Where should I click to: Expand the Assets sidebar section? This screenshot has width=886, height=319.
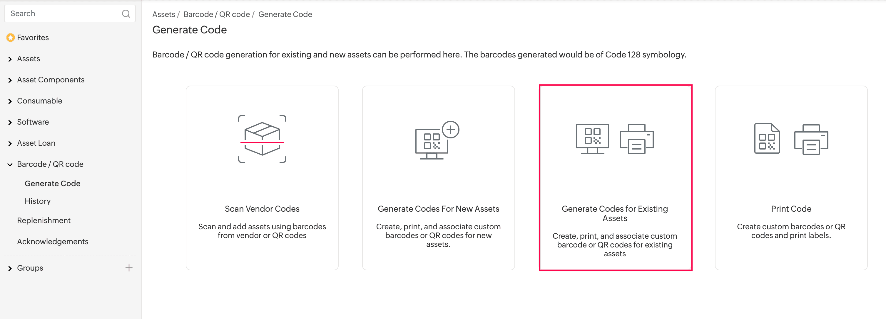click(x=10, y=59)
